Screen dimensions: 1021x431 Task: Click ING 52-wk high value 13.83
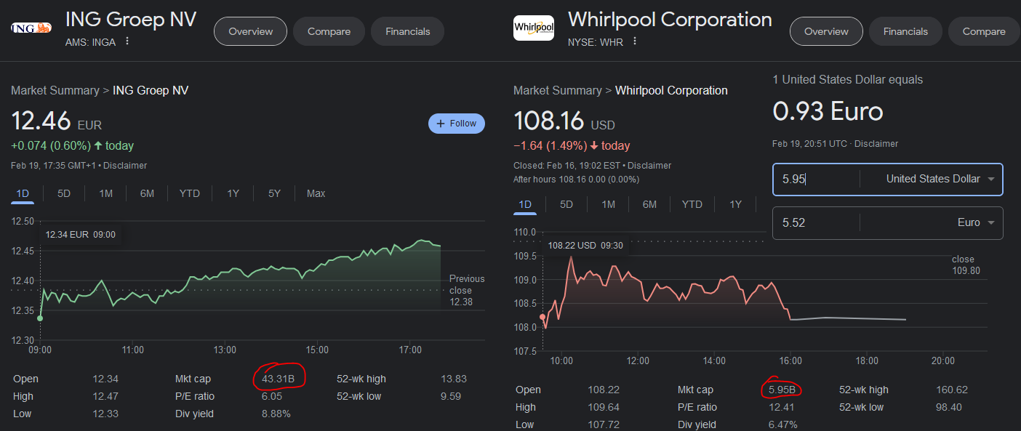pyautogui.click(x=454, y=379)
